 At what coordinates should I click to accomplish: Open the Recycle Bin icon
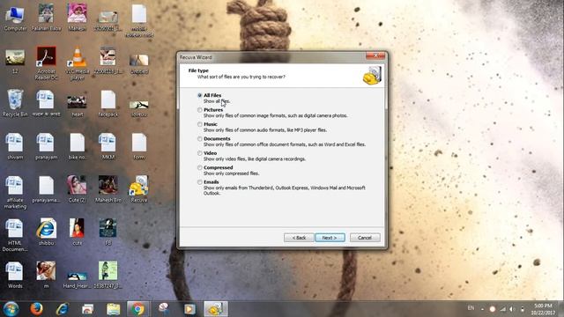(15, 103)
